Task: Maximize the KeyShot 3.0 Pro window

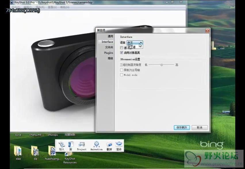Action: point(172,2)
